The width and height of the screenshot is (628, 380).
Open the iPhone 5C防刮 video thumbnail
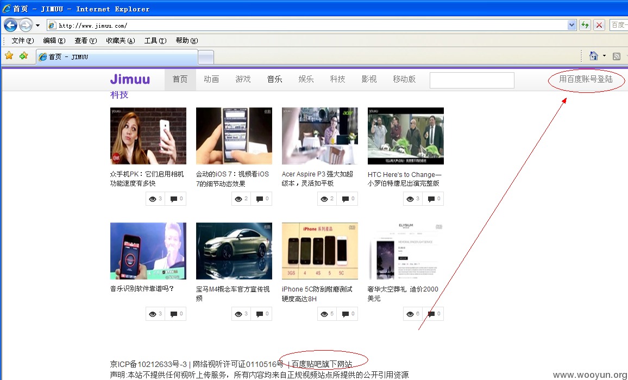tap(319, 251)
